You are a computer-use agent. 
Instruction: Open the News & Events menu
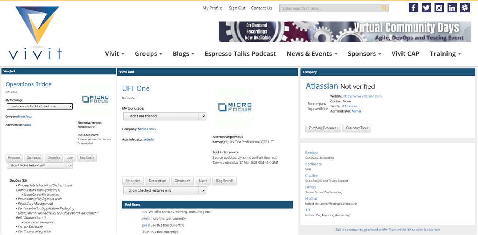[312, 54]
